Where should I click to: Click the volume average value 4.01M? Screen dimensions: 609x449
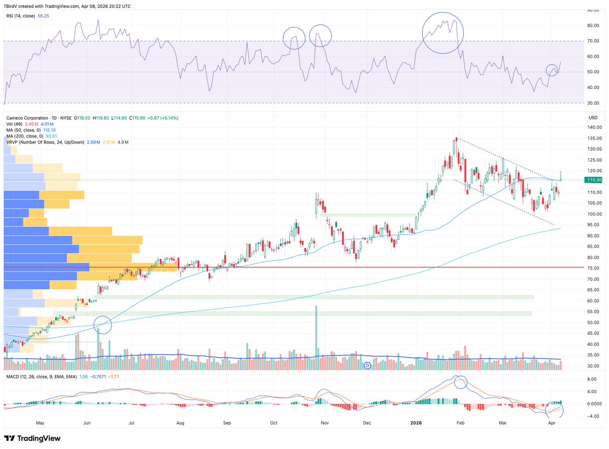47,124
